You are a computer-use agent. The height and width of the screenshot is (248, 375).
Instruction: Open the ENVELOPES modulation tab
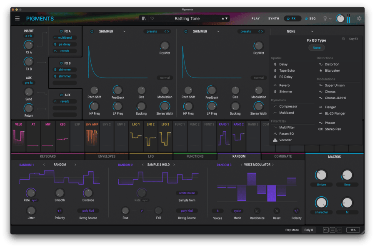[107, 156]
